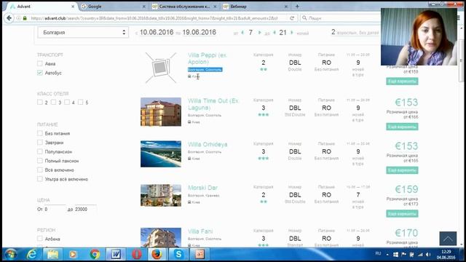Switch to the Вебинар browser tab
Viewport: 466px width, 262px height.
[x=256, y=7]
